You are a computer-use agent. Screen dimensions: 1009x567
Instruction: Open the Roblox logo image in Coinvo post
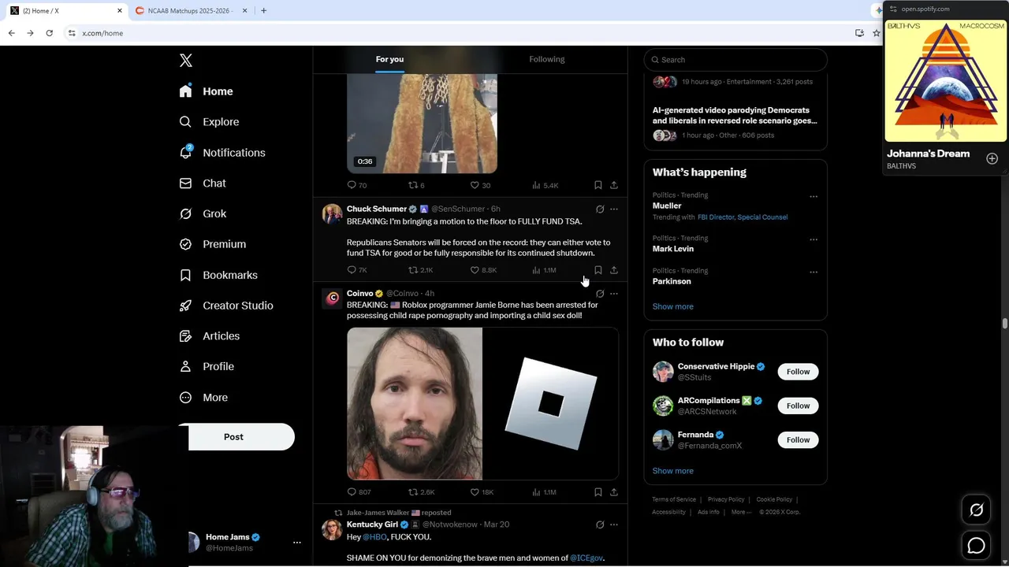tap(551, 404)
